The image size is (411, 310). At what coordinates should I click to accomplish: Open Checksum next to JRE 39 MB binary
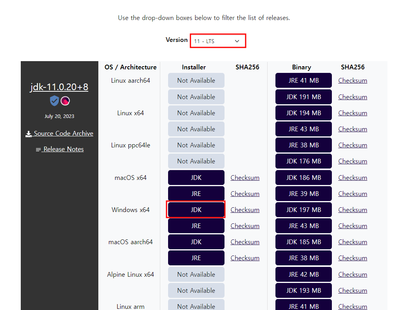click(353, 194)
